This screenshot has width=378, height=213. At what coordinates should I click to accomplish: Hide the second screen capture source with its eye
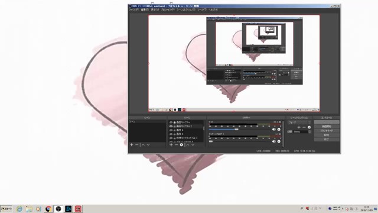pos(171,126)
